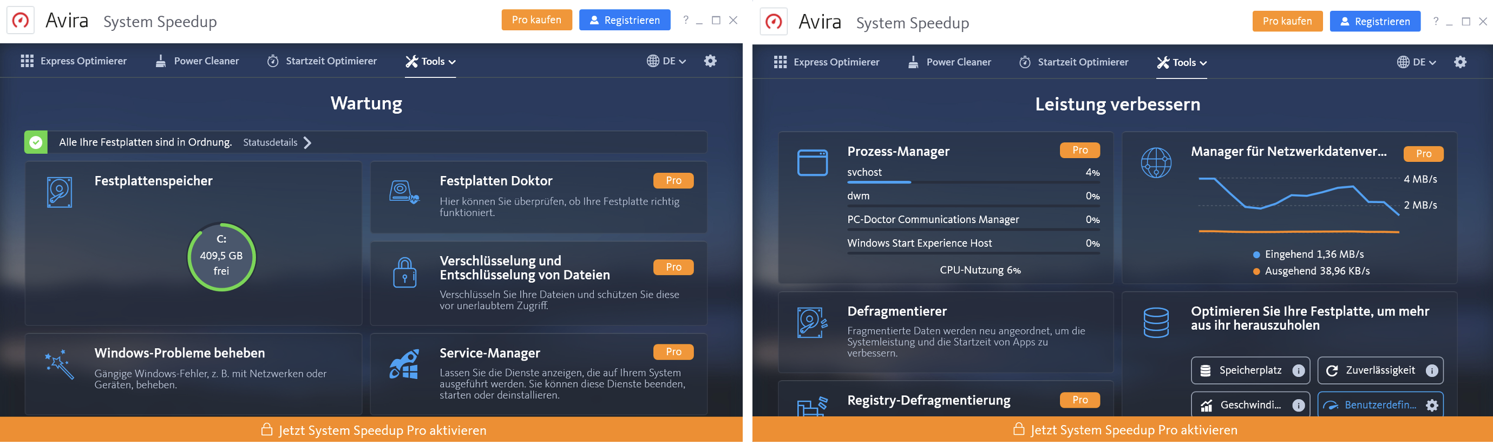This screenshot has width=1493, height=444.
Task: Open Power Cleaner tab in left window
Action: [197, 61]
